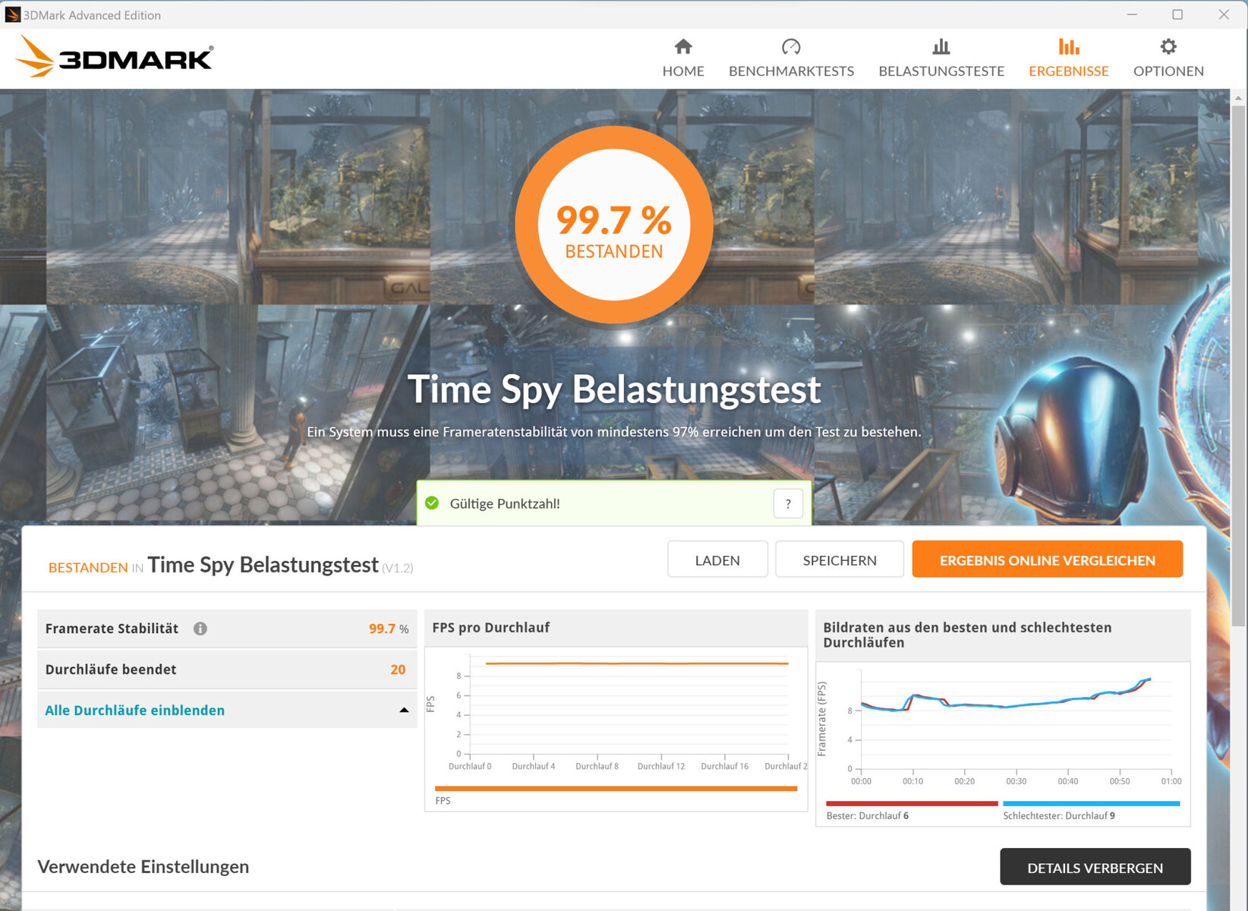
Task: Click the SPEICHERN button
Action: pos(839,560)
